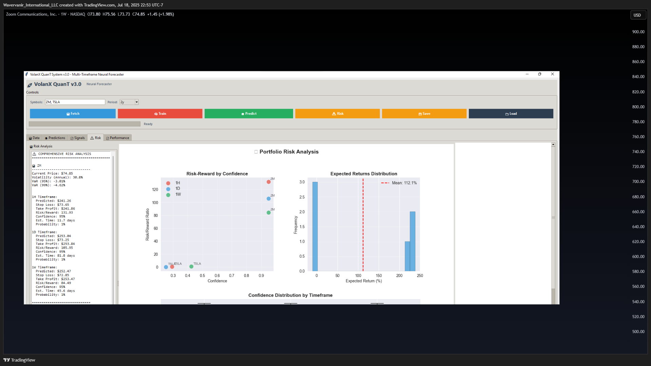Screen dimensions: 651x366
Task: Click 'Predicted: $241.26' line
Action: [x=53, y=201]
